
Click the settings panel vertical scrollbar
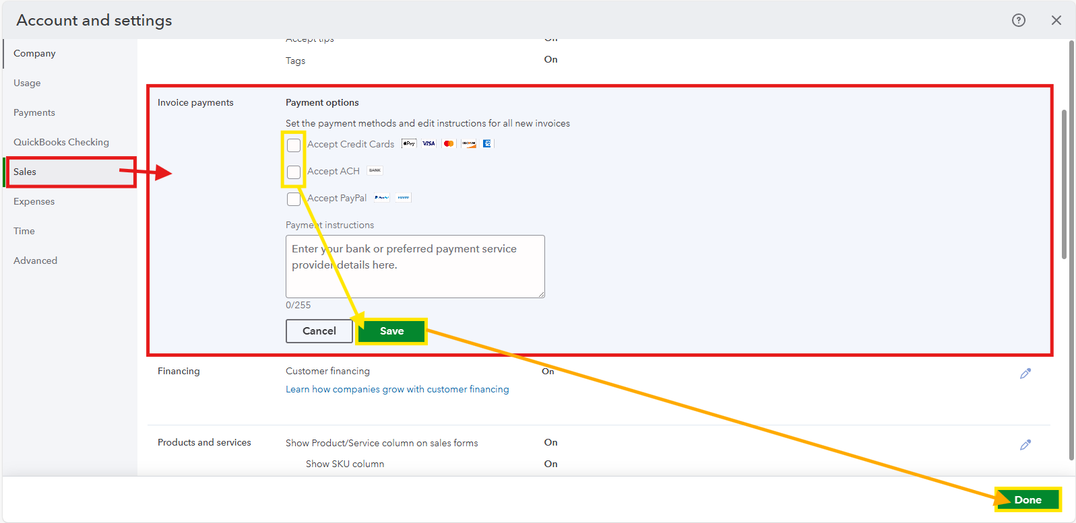[1065, 184]
